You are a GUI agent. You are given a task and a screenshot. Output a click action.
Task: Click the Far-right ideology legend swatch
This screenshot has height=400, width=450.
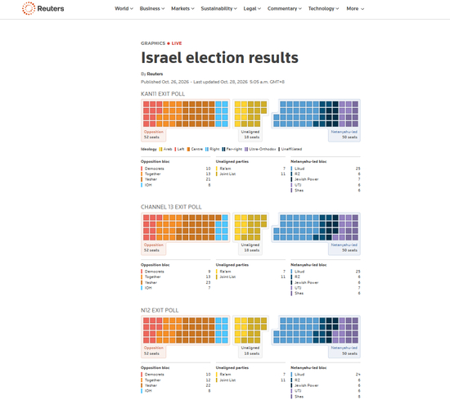pos(223,149)
